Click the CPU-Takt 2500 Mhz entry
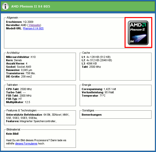The image size is (156, 152). pyautogui.click(x=19, y=89)
